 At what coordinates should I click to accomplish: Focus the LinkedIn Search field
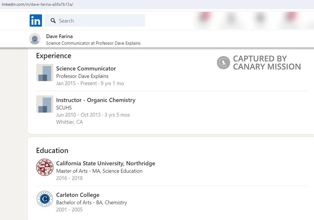(x=100, y=21)
